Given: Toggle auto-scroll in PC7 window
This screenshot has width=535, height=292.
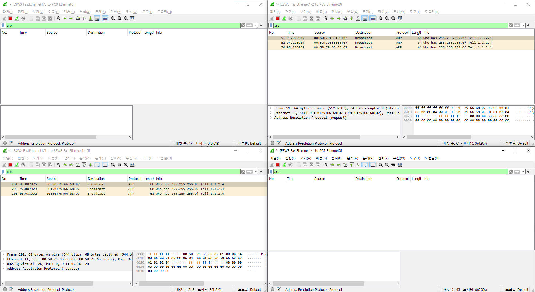Looking at the screenshot, I should coord(365,165).
